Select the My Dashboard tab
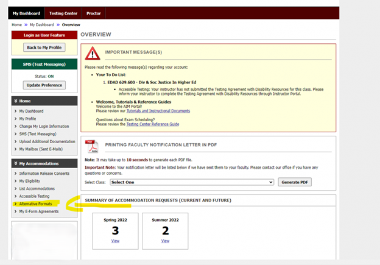Image resolution: width=380 pixels, height=265 pixels. pyautogui.click(x=26, y=13)
